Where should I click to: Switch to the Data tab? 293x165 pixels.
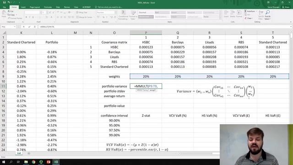[x=58, y=7]
